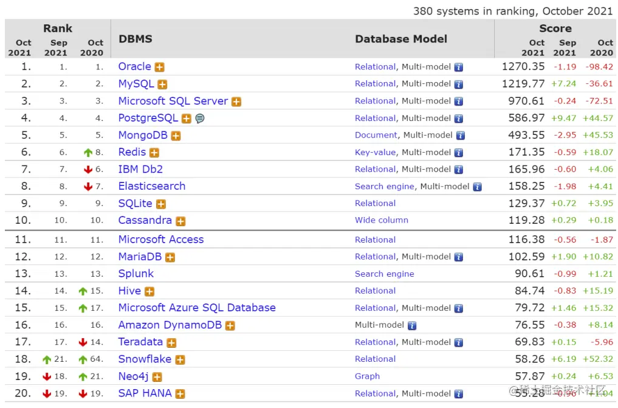618x408 pixels.
Task: Click the info icon beside Amazon DynamoDB Multi-model
Action: pos(412,325)
